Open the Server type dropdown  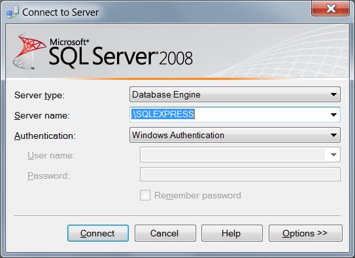pos(235,94)
